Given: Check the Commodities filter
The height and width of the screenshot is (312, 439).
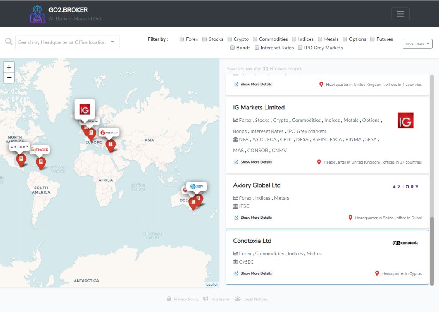Looking at the screenshot, I should [x=255, y=39].
